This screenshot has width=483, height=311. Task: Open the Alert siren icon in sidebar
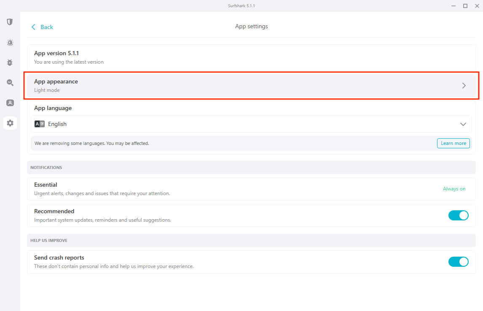click(x=10, y=42)
